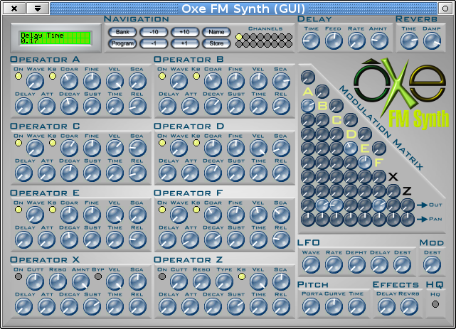Click first knob in Out matrix row

[x=308, y=205]
